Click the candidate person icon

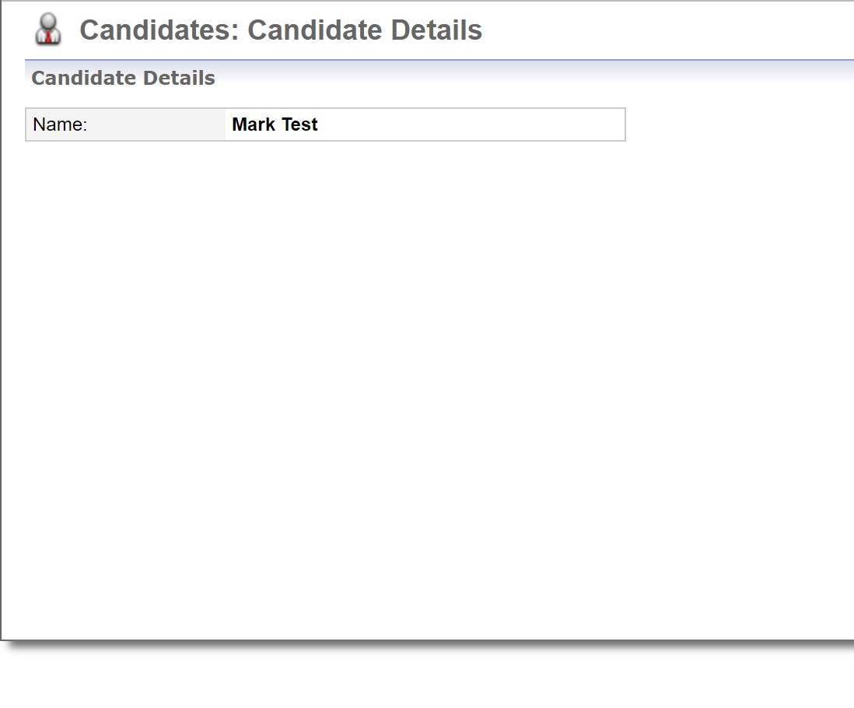[48, 30]
